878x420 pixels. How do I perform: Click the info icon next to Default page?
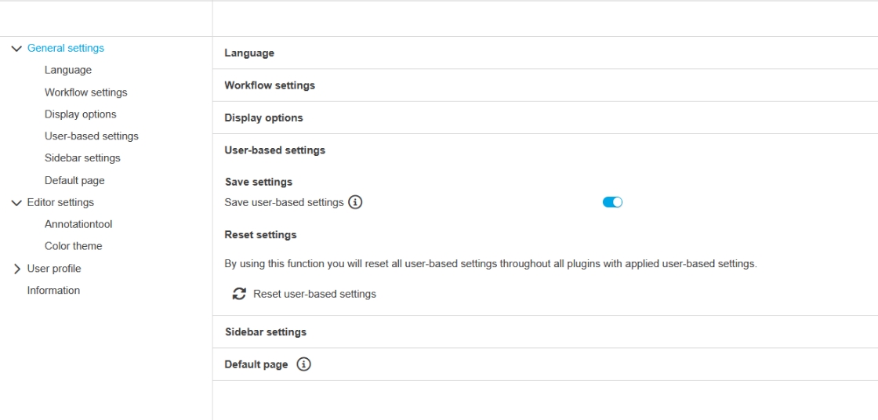tap(304, 364)
